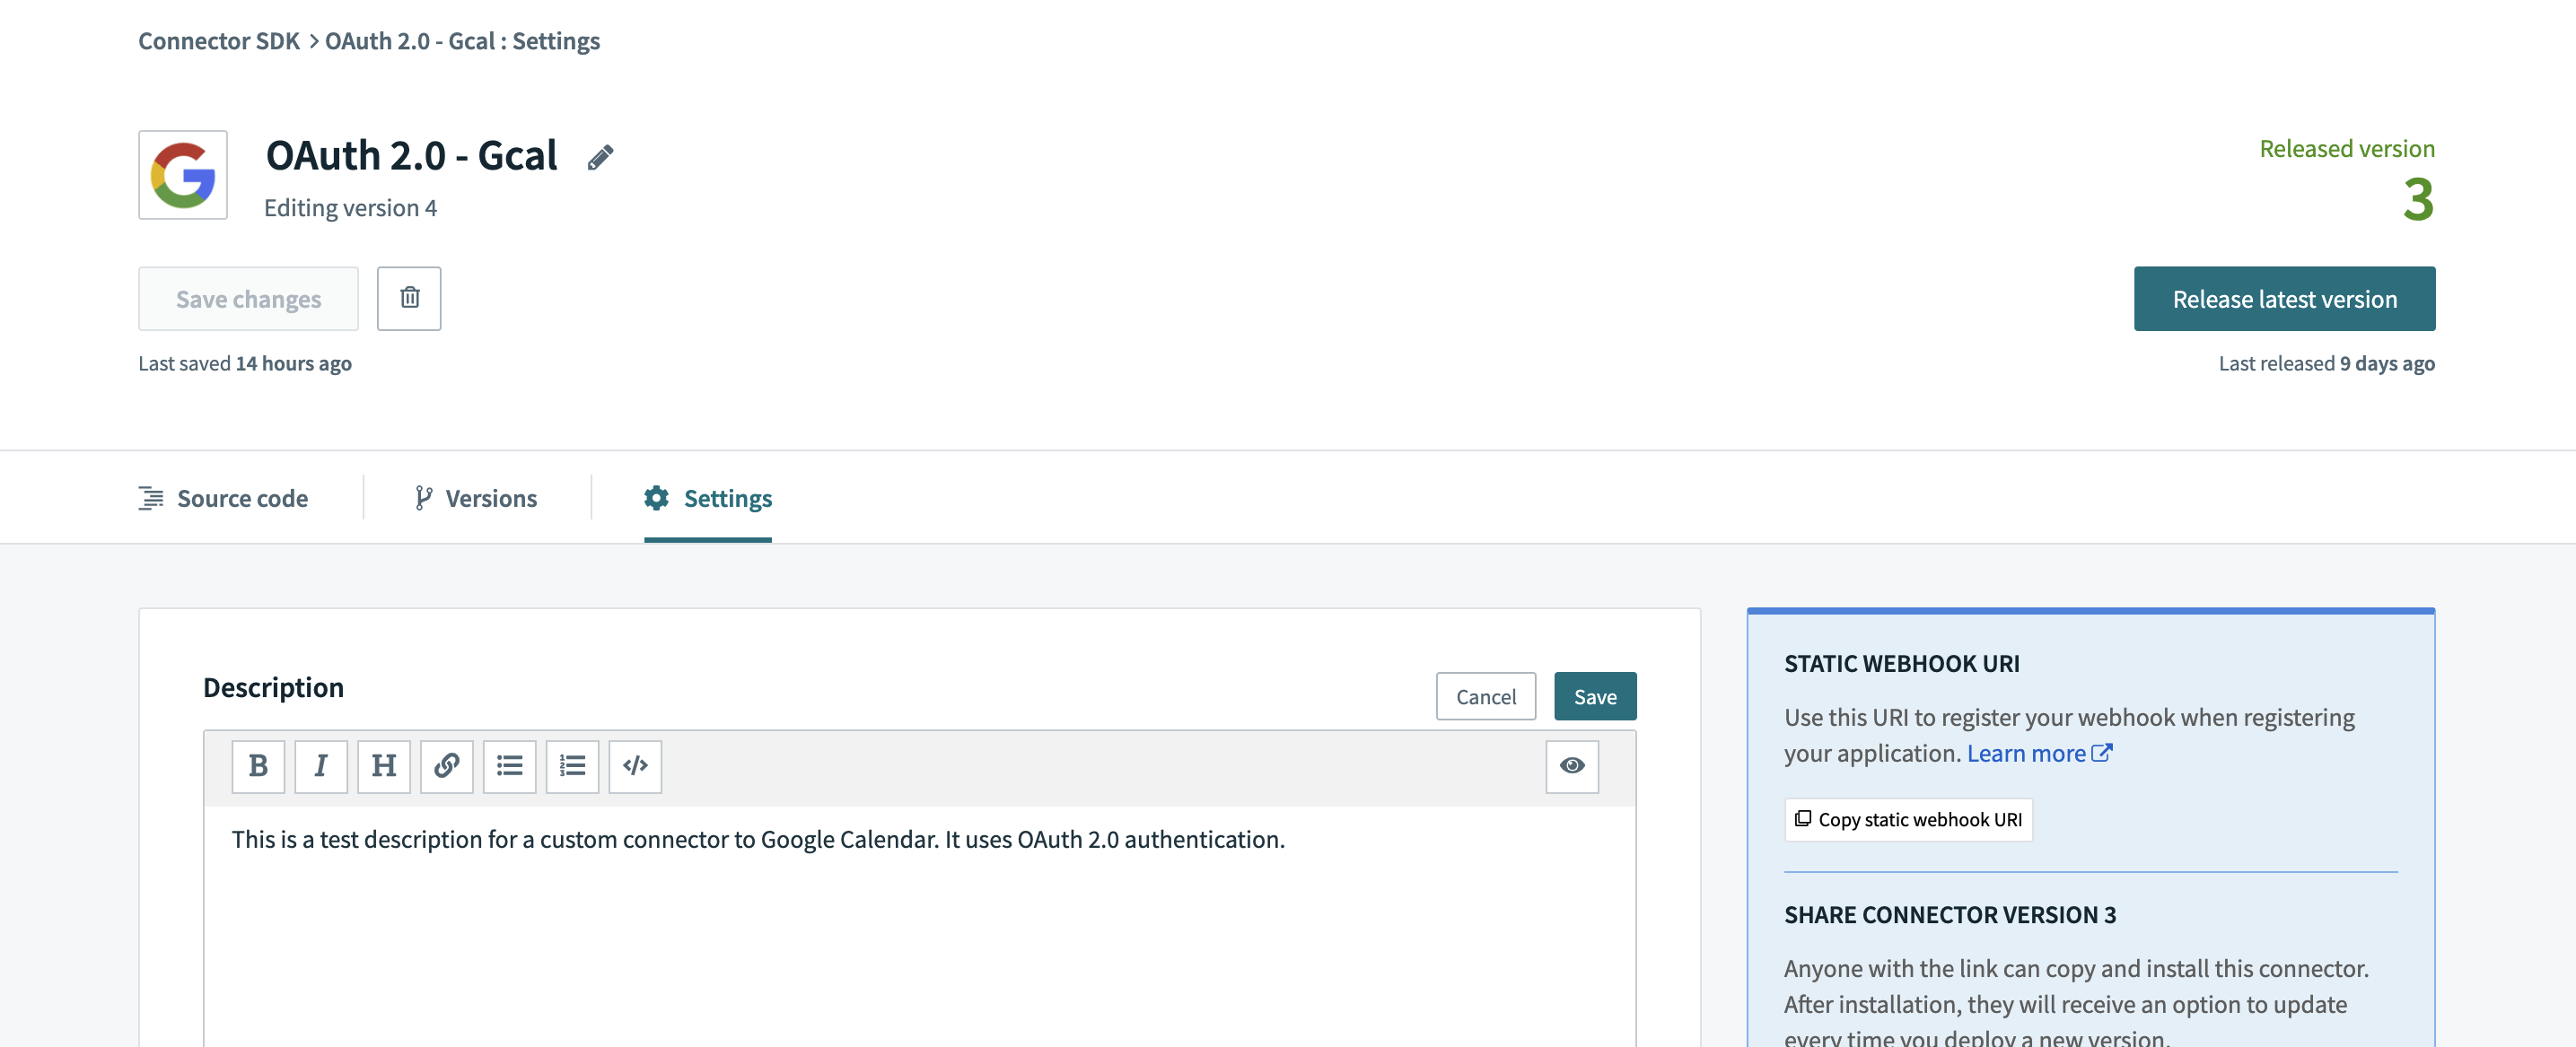Delete the connector using the trash icon
Screen dimensions: 2576x1047
409,297
